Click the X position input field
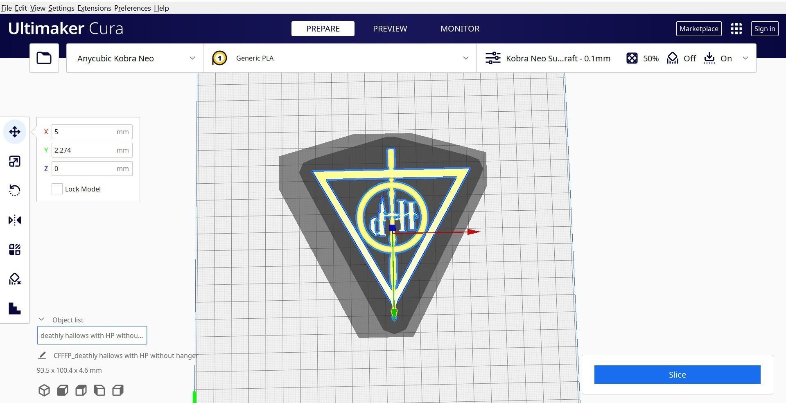Screen dimensions: 786x403 pos(92,132)
